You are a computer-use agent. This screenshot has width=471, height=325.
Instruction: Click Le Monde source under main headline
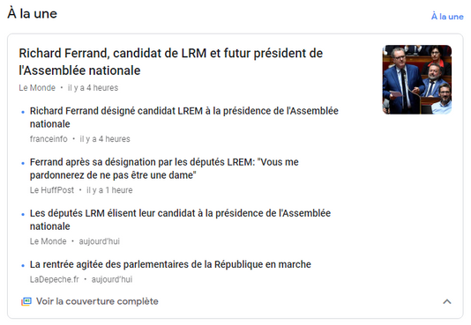coord(37,88)
